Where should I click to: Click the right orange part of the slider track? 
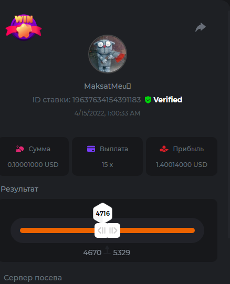tap(158, 230)
